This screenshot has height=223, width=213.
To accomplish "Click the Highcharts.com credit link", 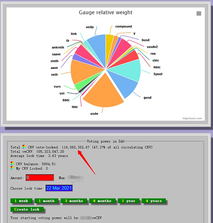I will 192,119.
